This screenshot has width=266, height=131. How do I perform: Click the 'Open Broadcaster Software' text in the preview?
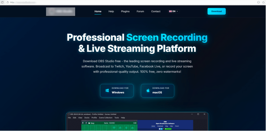pos(165,124)
